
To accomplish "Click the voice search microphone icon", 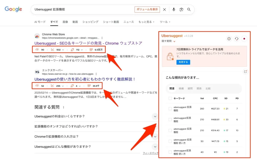I will (174, 10).
